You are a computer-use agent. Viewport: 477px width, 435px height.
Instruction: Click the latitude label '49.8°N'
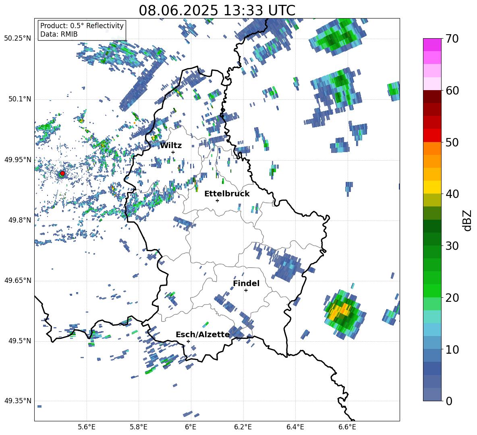(x=19, y=220)
